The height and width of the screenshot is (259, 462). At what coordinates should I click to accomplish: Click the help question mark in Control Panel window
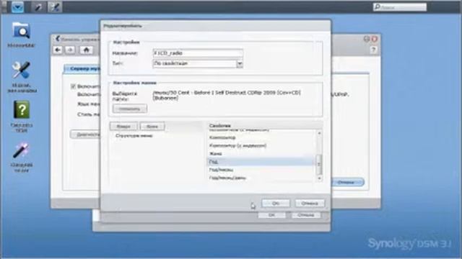click(x=374, y=50)
